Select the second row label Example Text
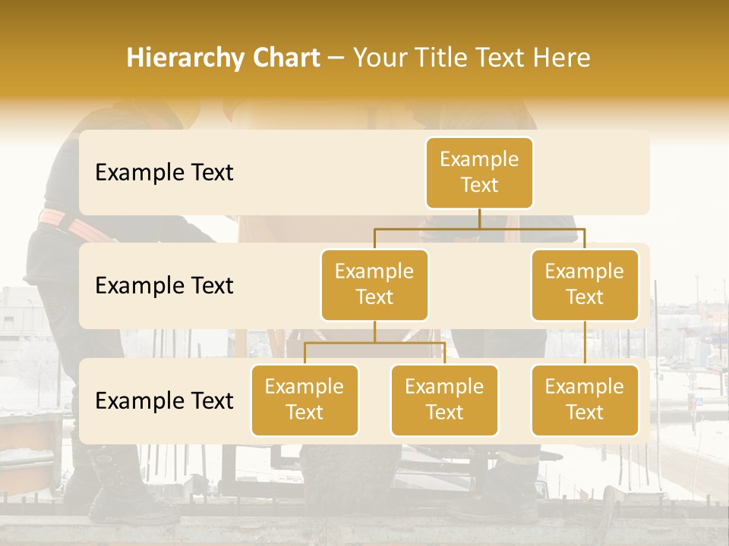The height and width of the screenshot is (546, 729). click(x=163, y=285)
